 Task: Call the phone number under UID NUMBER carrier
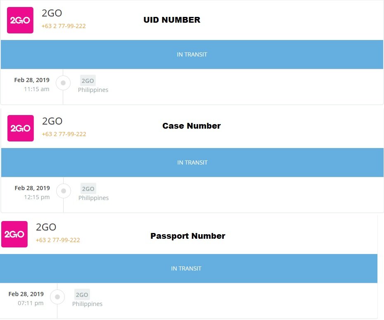coord(64,26)
